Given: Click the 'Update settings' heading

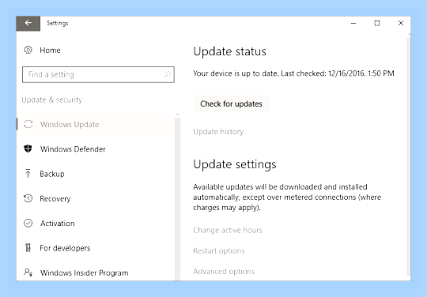Looking at the screenshot, I should tap(235, 164).
